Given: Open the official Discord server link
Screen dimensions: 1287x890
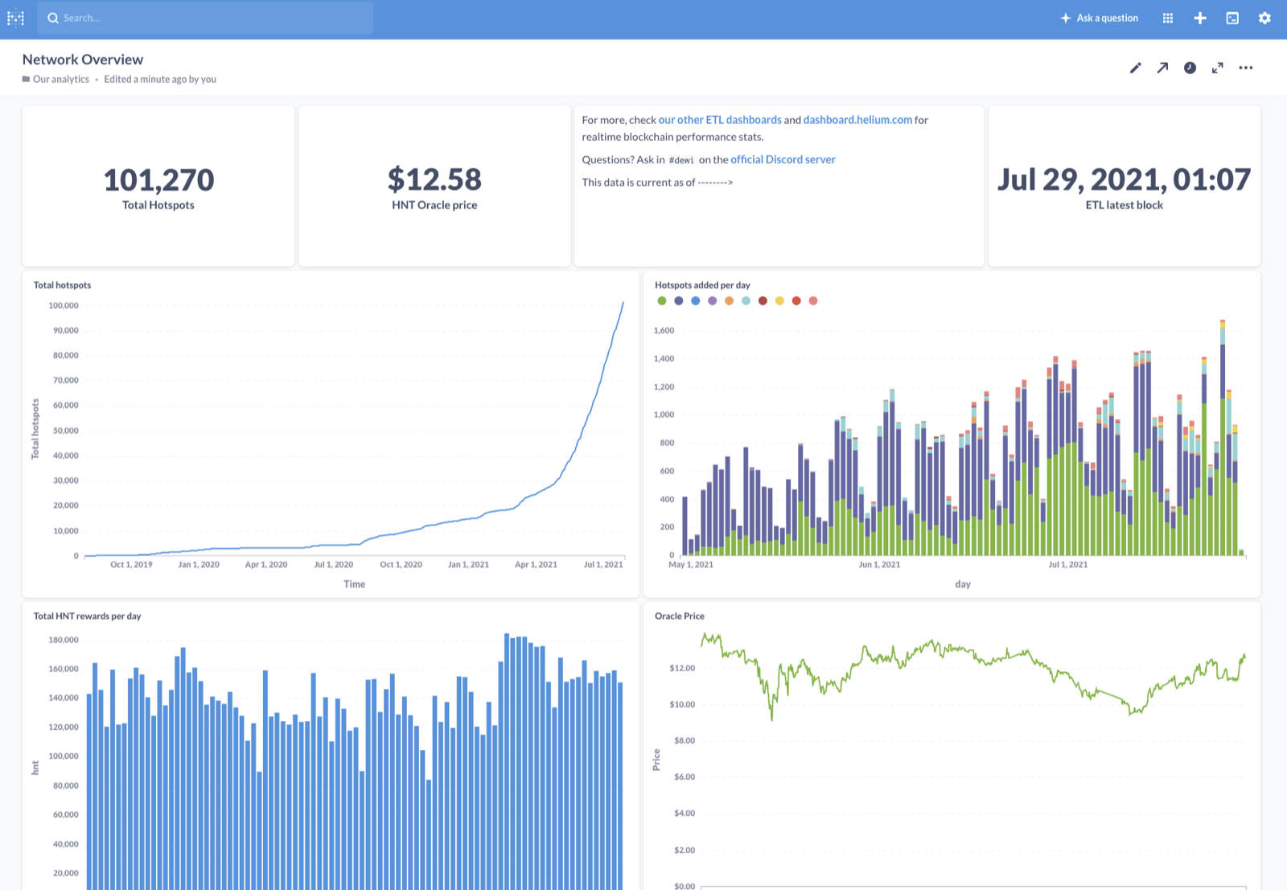Looking at the screenshot, I should coord(783,159).
